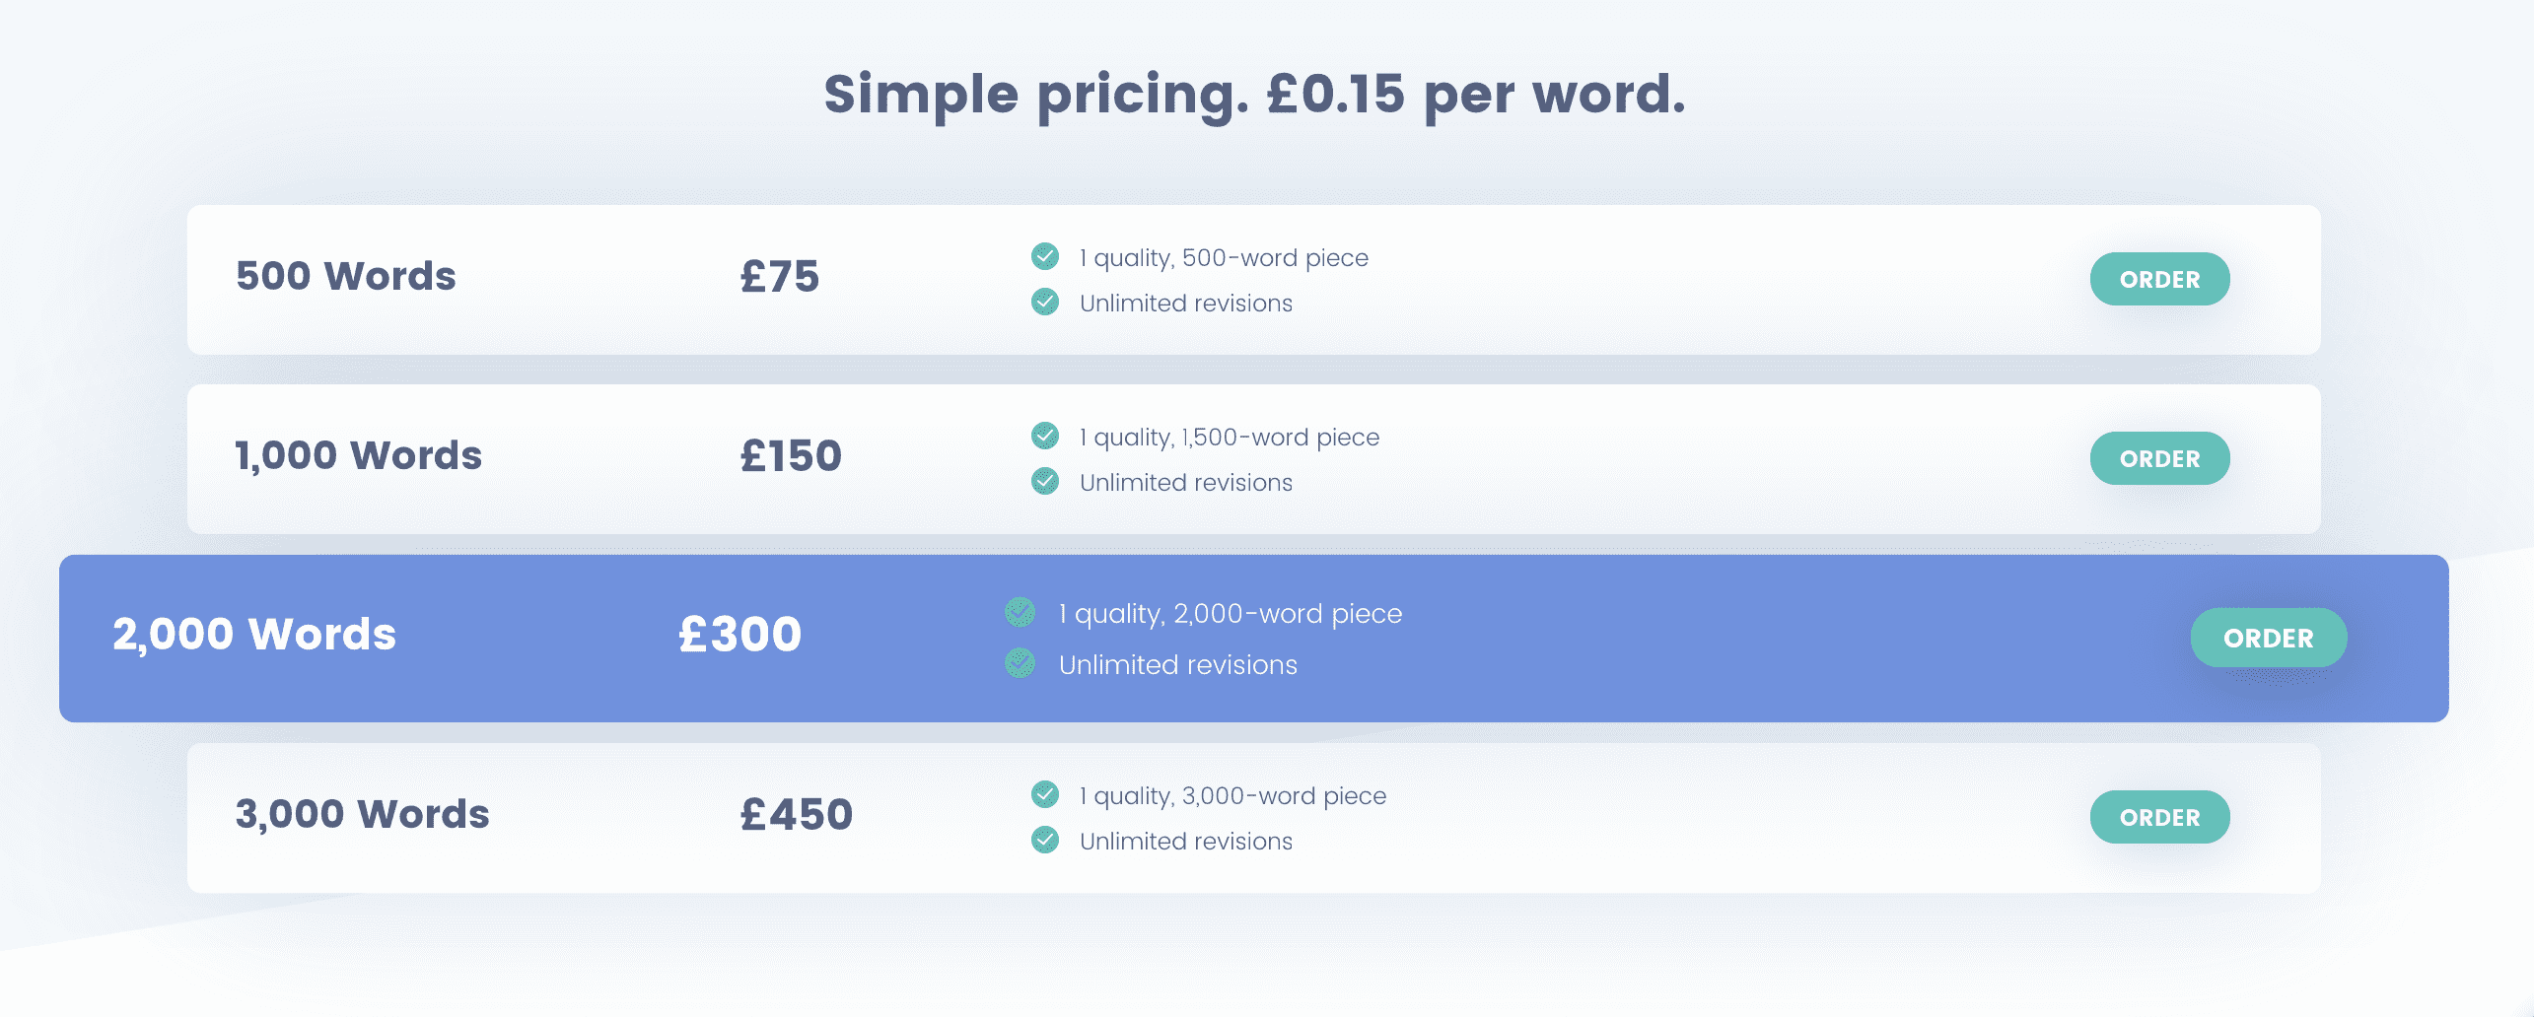The height and width of the screenshot is (1017, 2534).
Task: Order the 3,000 Words package
Action: pyautogui.click(x=2159, y=817)
